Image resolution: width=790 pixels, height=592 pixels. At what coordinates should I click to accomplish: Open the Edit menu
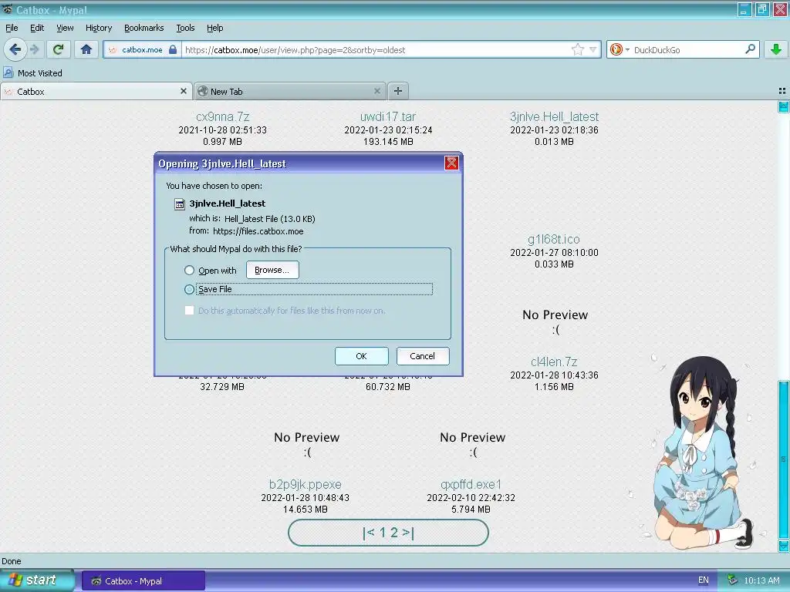[37, 28]
